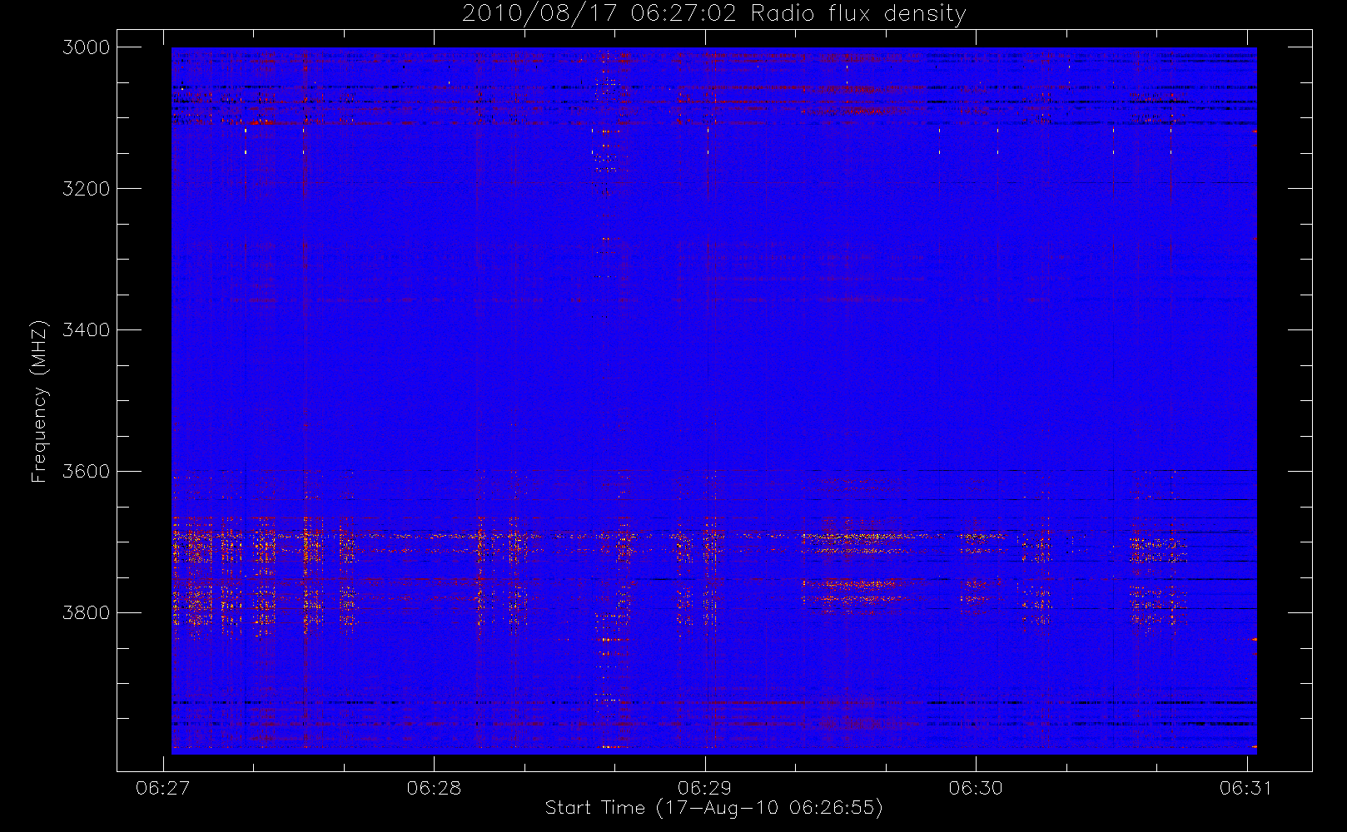Click the plot title '2010/08/17 06:27:02 Radio flux density'
This screenshot has height=832, width=1347.
713,14
